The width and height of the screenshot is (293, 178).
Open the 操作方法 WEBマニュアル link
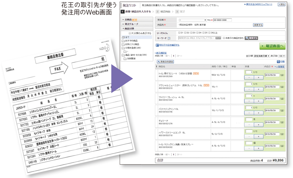click(259, 5)
